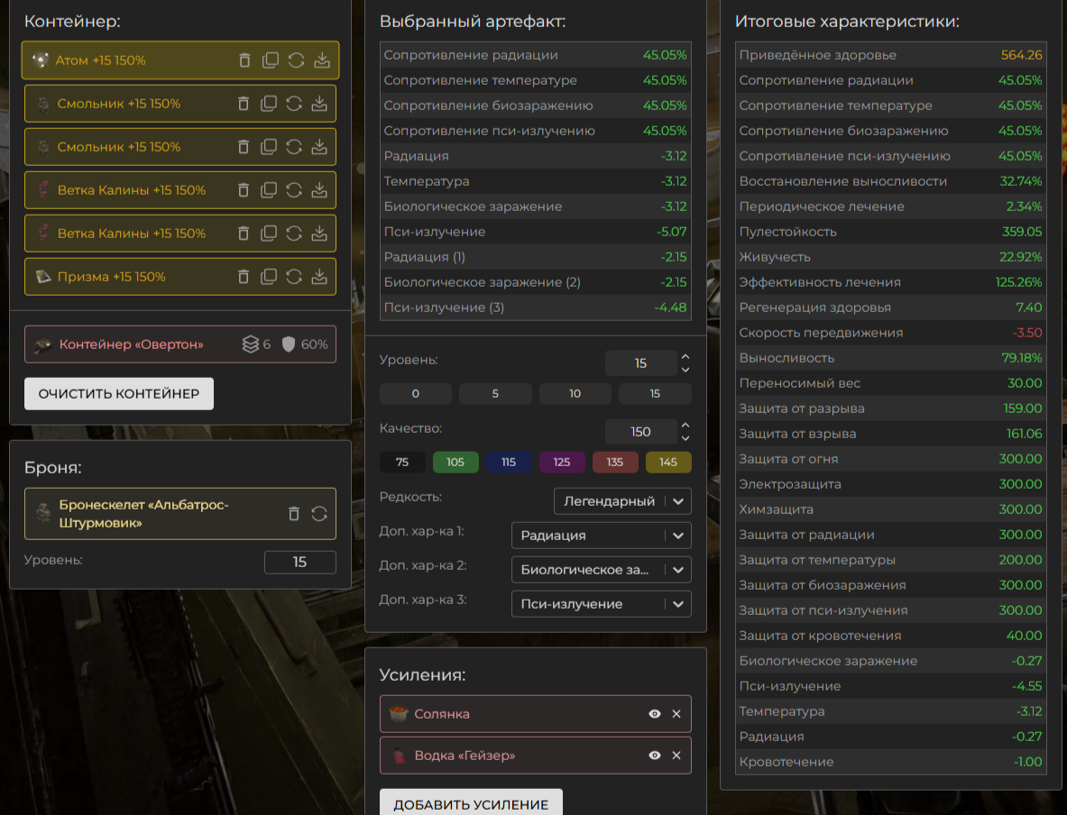The image size is (1067, 815).
Task: Copy the second Ветка Калины artifact
Action: tap(269, 234)
